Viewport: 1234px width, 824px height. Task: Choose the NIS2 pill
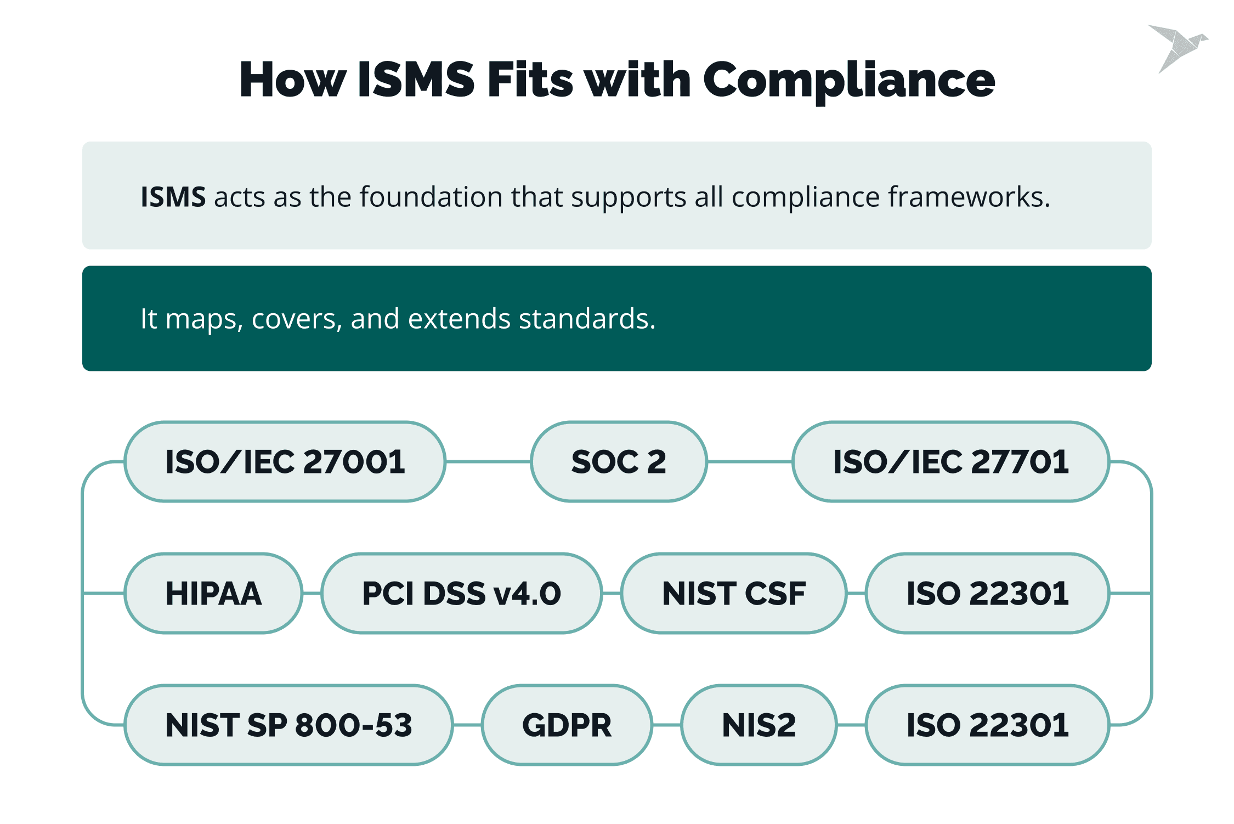[758, 725]
